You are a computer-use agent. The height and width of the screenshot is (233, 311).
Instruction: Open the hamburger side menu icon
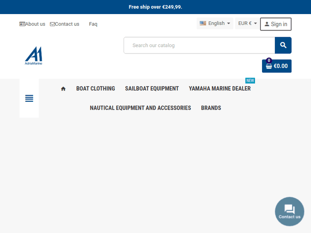[29, 98]
